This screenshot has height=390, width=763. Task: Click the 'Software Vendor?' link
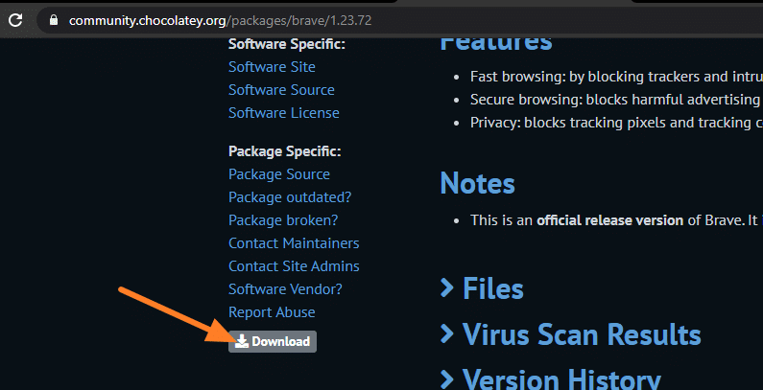pyautogui.click(x=285, y=289)
